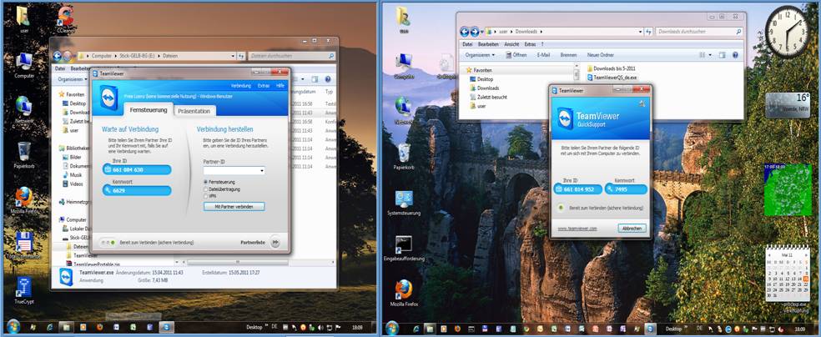The image size is (821, 337).
Task: Open the Netzwerk icon on left desktop
Action: [x=24, y=108]
